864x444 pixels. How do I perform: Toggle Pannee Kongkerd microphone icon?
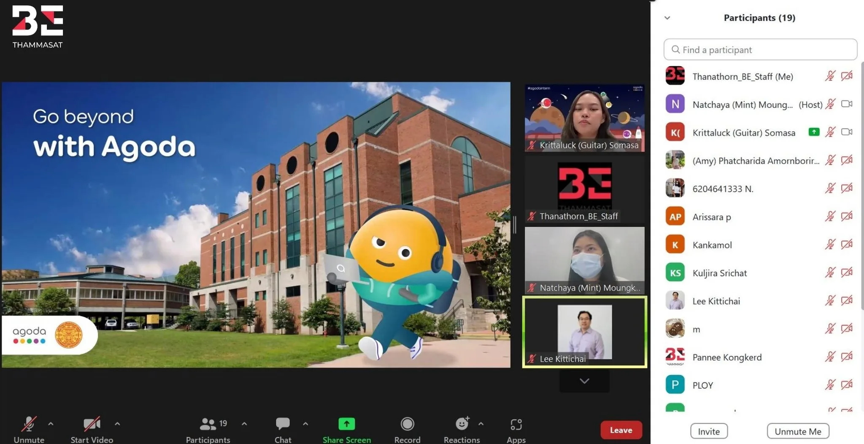pyautogui.click(x=830, y=357)
